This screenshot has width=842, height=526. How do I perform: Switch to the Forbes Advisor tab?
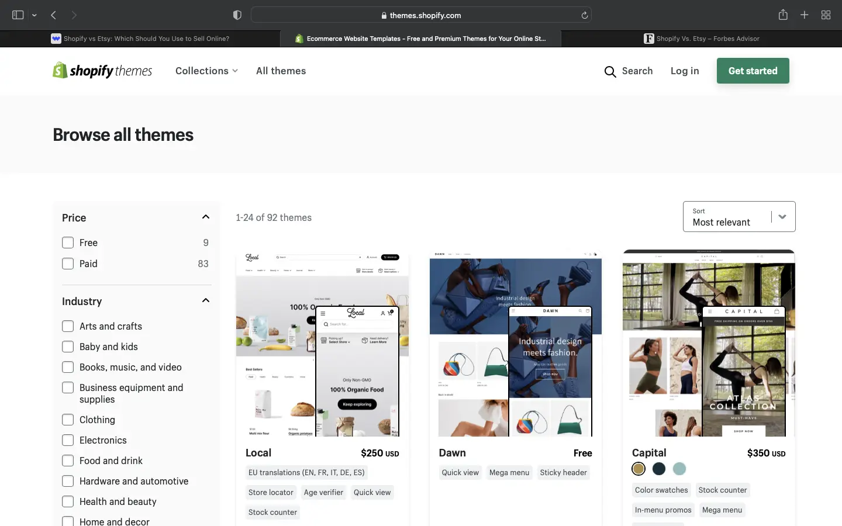click(x=702, y=39)
